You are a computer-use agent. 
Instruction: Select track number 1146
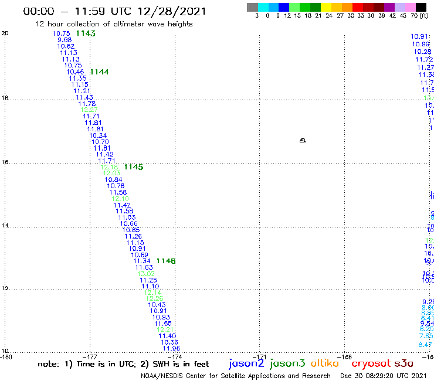click(166, 261)
